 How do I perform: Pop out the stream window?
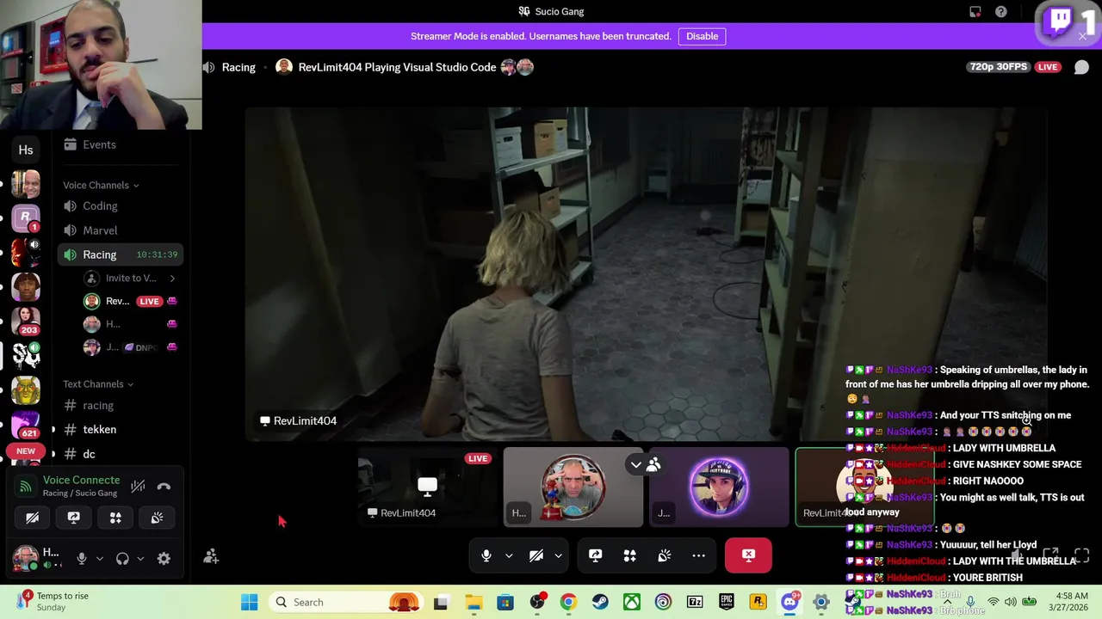point(1050,555)
